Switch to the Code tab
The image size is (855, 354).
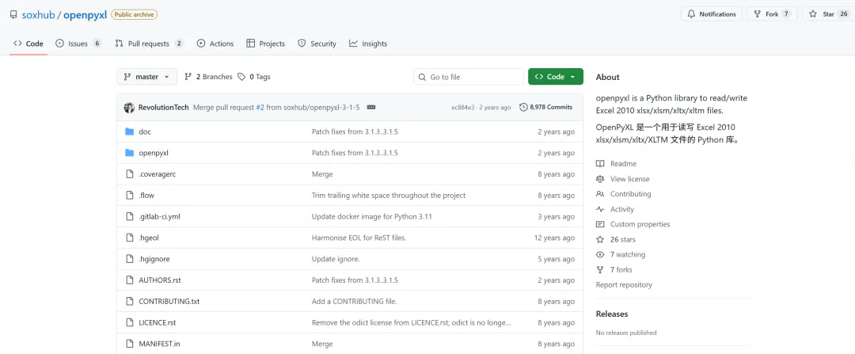pyautogui.click(x=28, y=44)
